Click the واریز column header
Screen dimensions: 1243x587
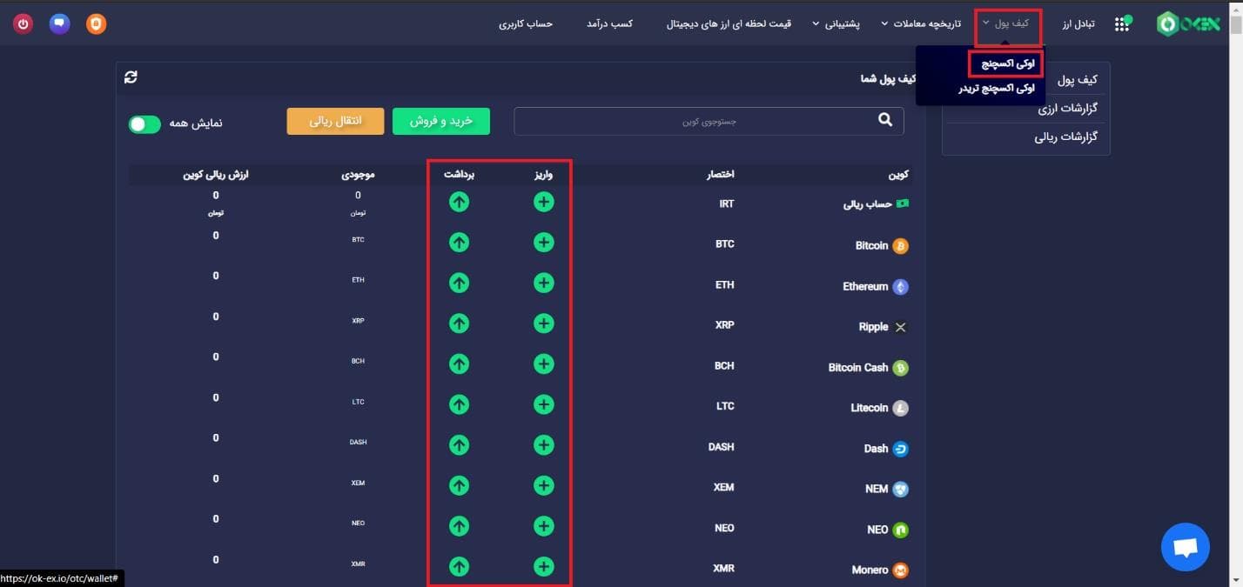pos(543,175)
